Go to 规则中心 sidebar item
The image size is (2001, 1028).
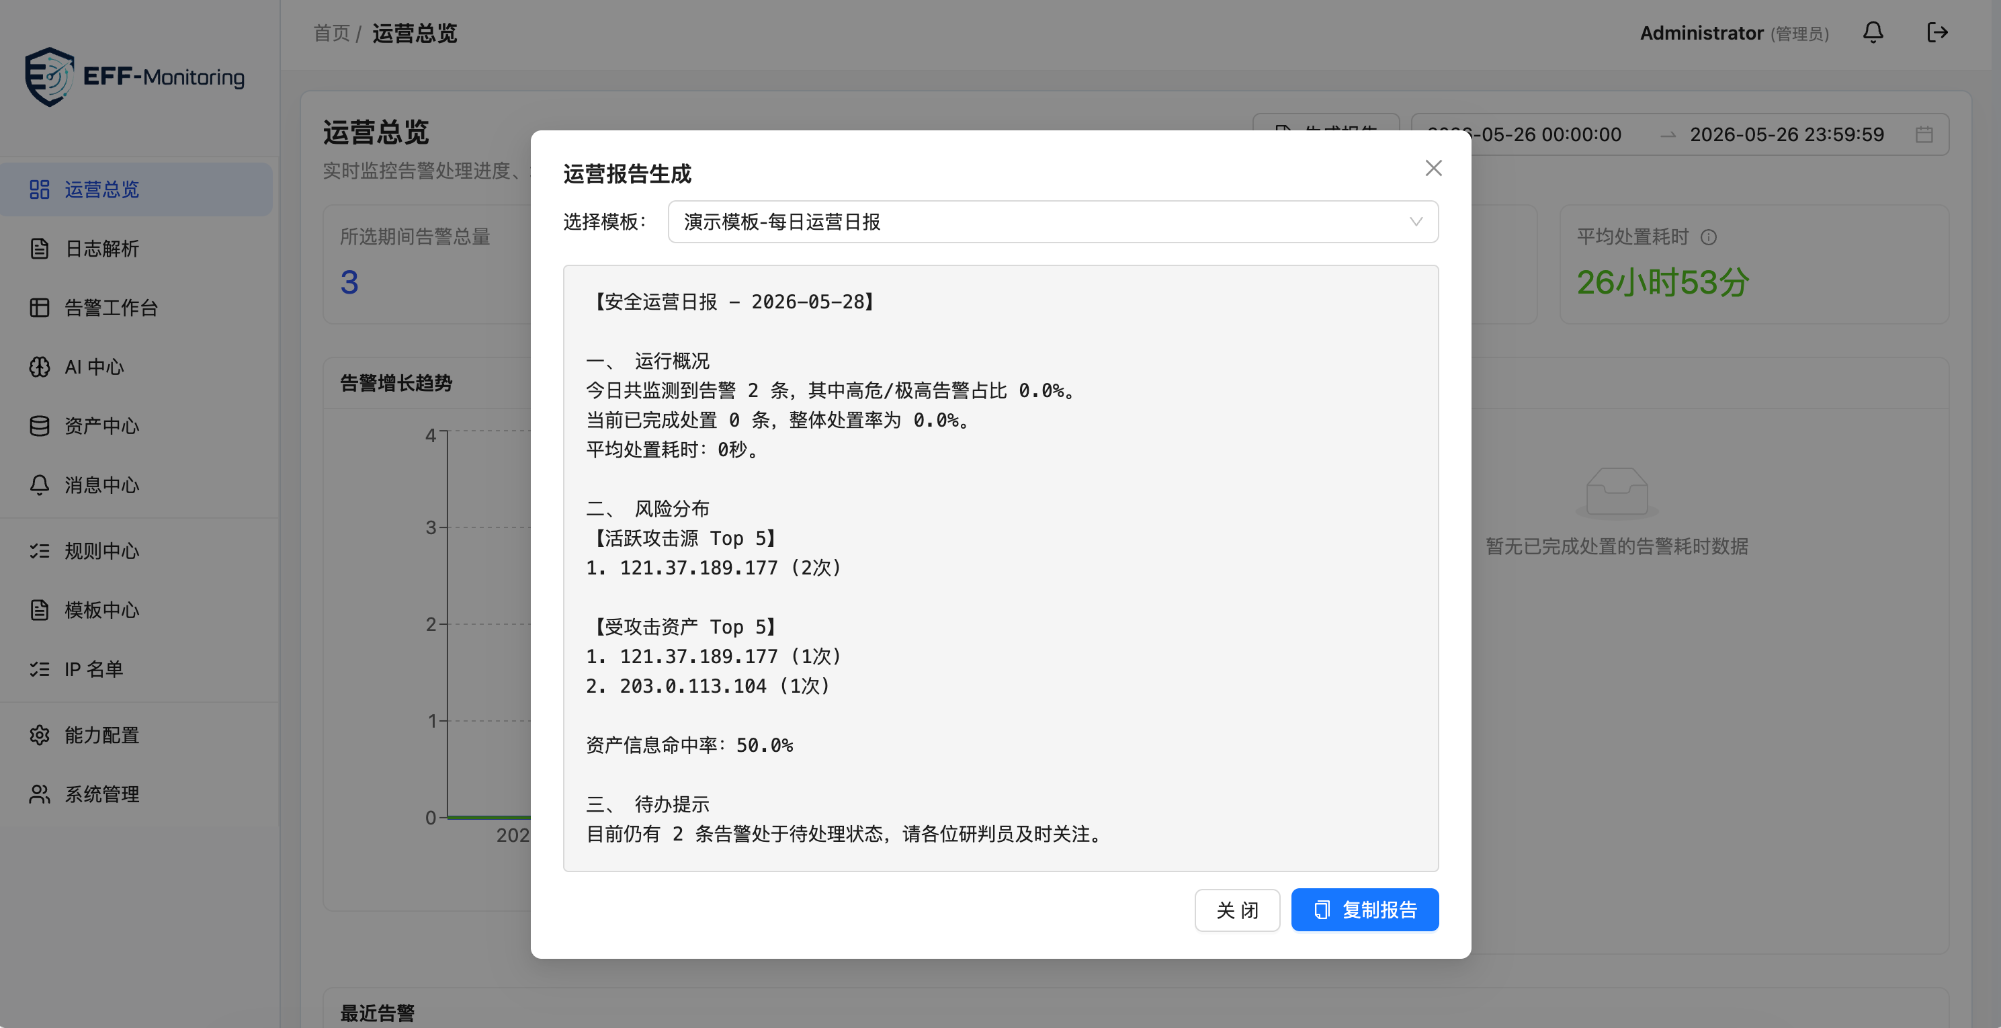[136, 551]
